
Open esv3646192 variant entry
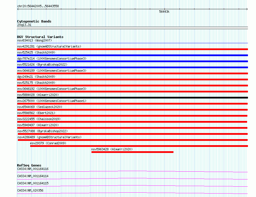tap(52, 89)
